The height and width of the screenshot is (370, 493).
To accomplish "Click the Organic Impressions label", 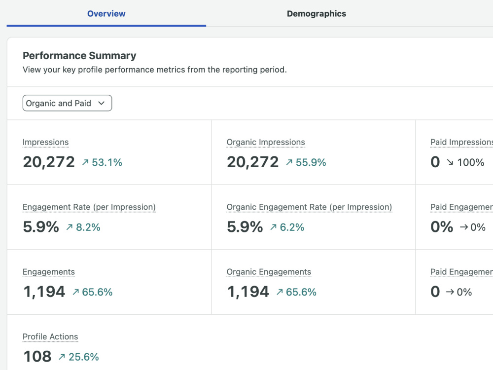I will tap(266, 142).
